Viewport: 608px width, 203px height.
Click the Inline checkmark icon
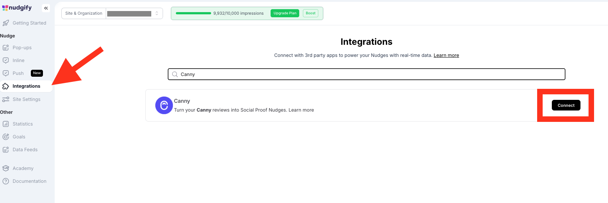(6, 61)
